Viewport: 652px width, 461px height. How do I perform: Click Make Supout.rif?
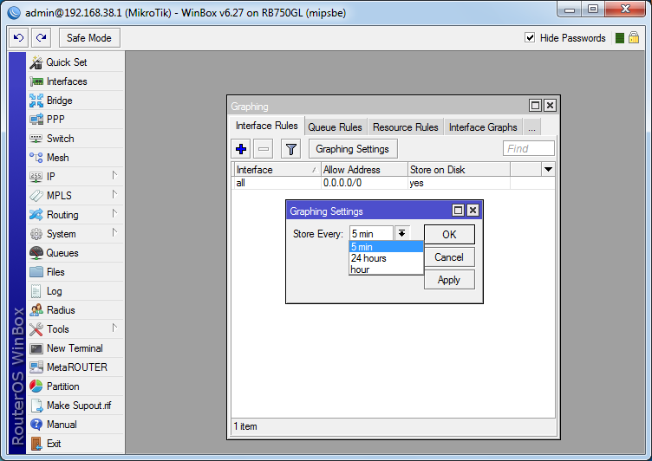75,406
